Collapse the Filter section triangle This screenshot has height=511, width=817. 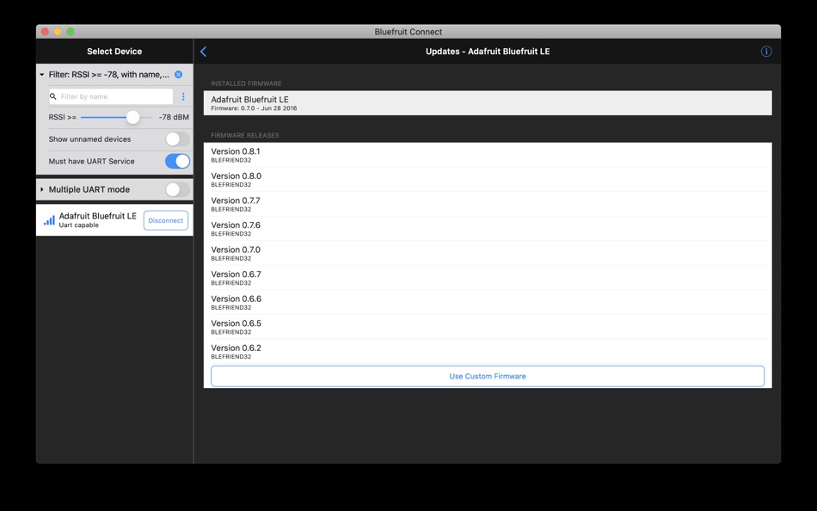coord(41,75)
